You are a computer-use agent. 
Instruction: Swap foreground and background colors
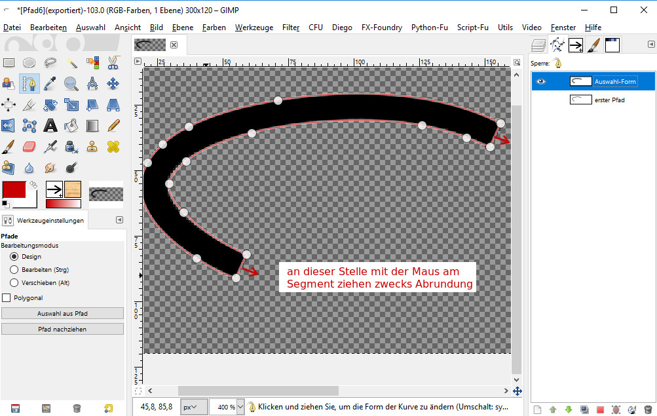tap(33, 185)
